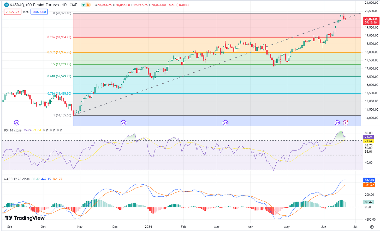Click the red 20022.25 sell price button
The image size is (380, 231).
tap(13, 12)
